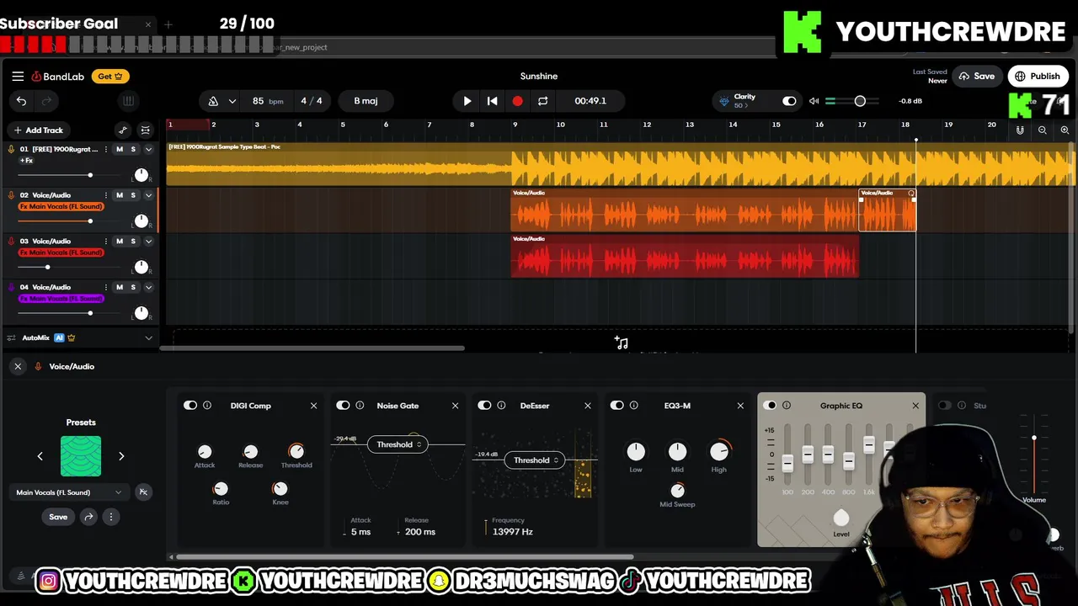Viewport: 1078px width, 606px height.
Task: Open options menu for track 03
Action: 106,241
